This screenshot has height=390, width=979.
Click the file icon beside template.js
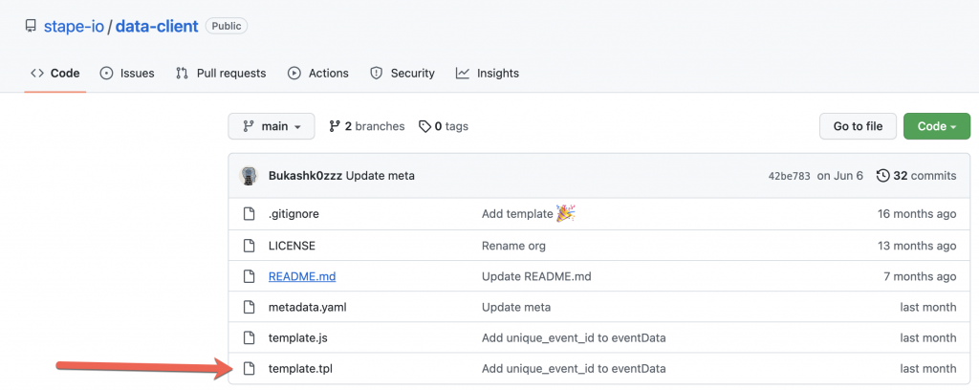[250, 338]
